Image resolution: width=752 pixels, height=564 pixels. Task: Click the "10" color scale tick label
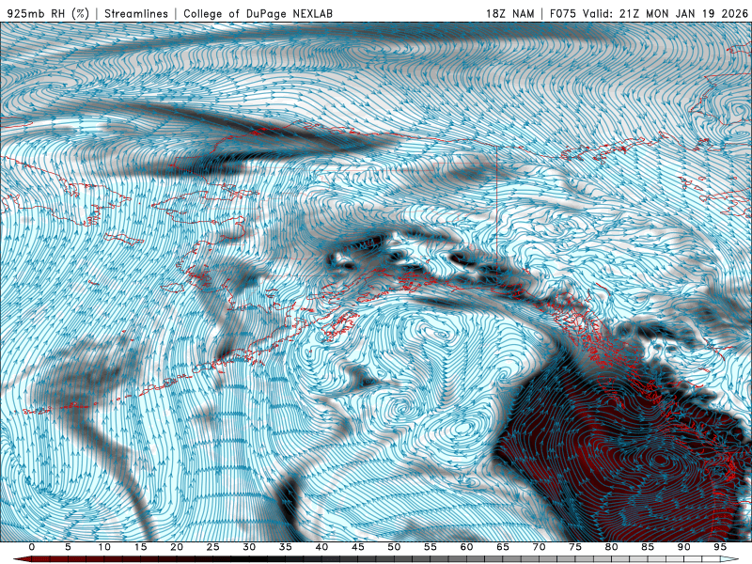click(104, 547)
